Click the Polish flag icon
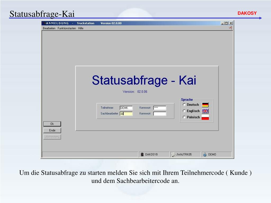 (205, 117)
